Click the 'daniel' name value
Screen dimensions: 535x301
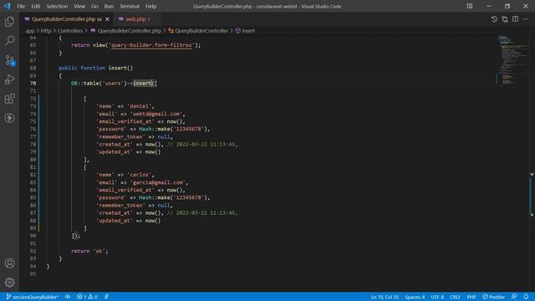(140, 106)
